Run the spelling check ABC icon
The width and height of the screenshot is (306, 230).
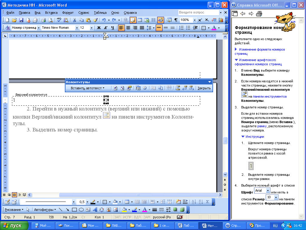click(59, 20)
